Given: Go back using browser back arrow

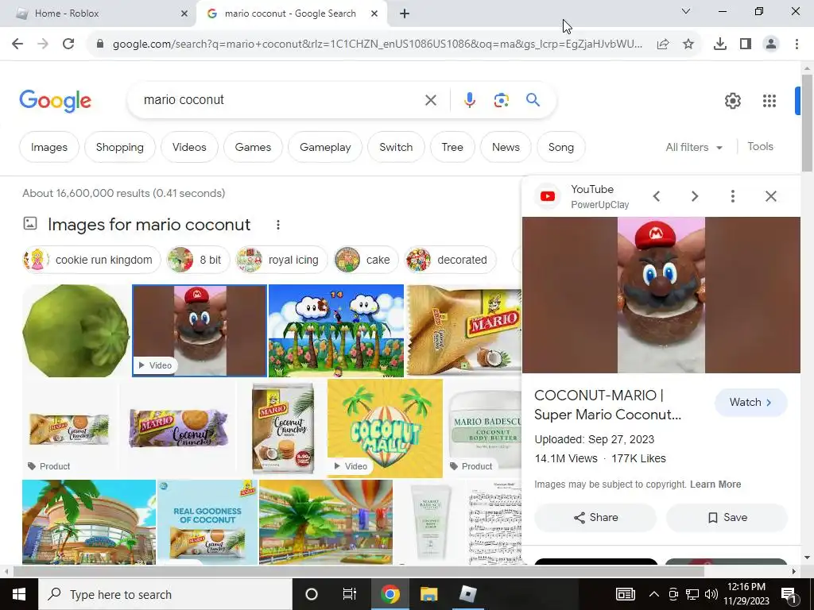Looking at the screenshot, I should point(17,44).
